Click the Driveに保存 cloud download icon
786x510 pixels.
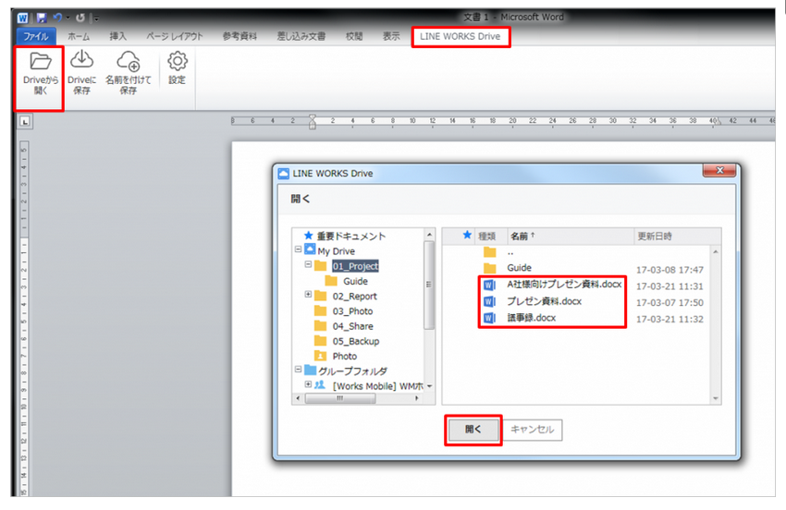point(81,62)
